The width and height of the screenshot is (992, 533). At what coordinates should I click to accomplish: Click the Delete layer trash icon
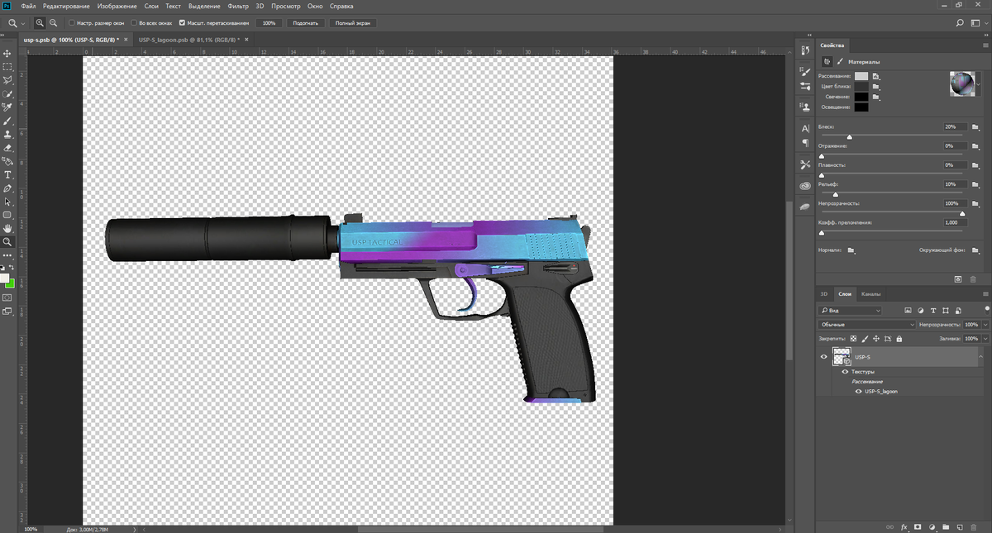[x=974, y=526]
